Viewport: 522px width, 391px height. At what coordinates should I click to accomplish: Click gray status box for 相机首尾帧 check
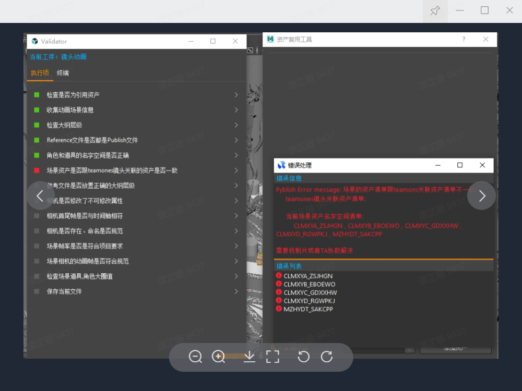pyautogui.click(x=37, y=216)
